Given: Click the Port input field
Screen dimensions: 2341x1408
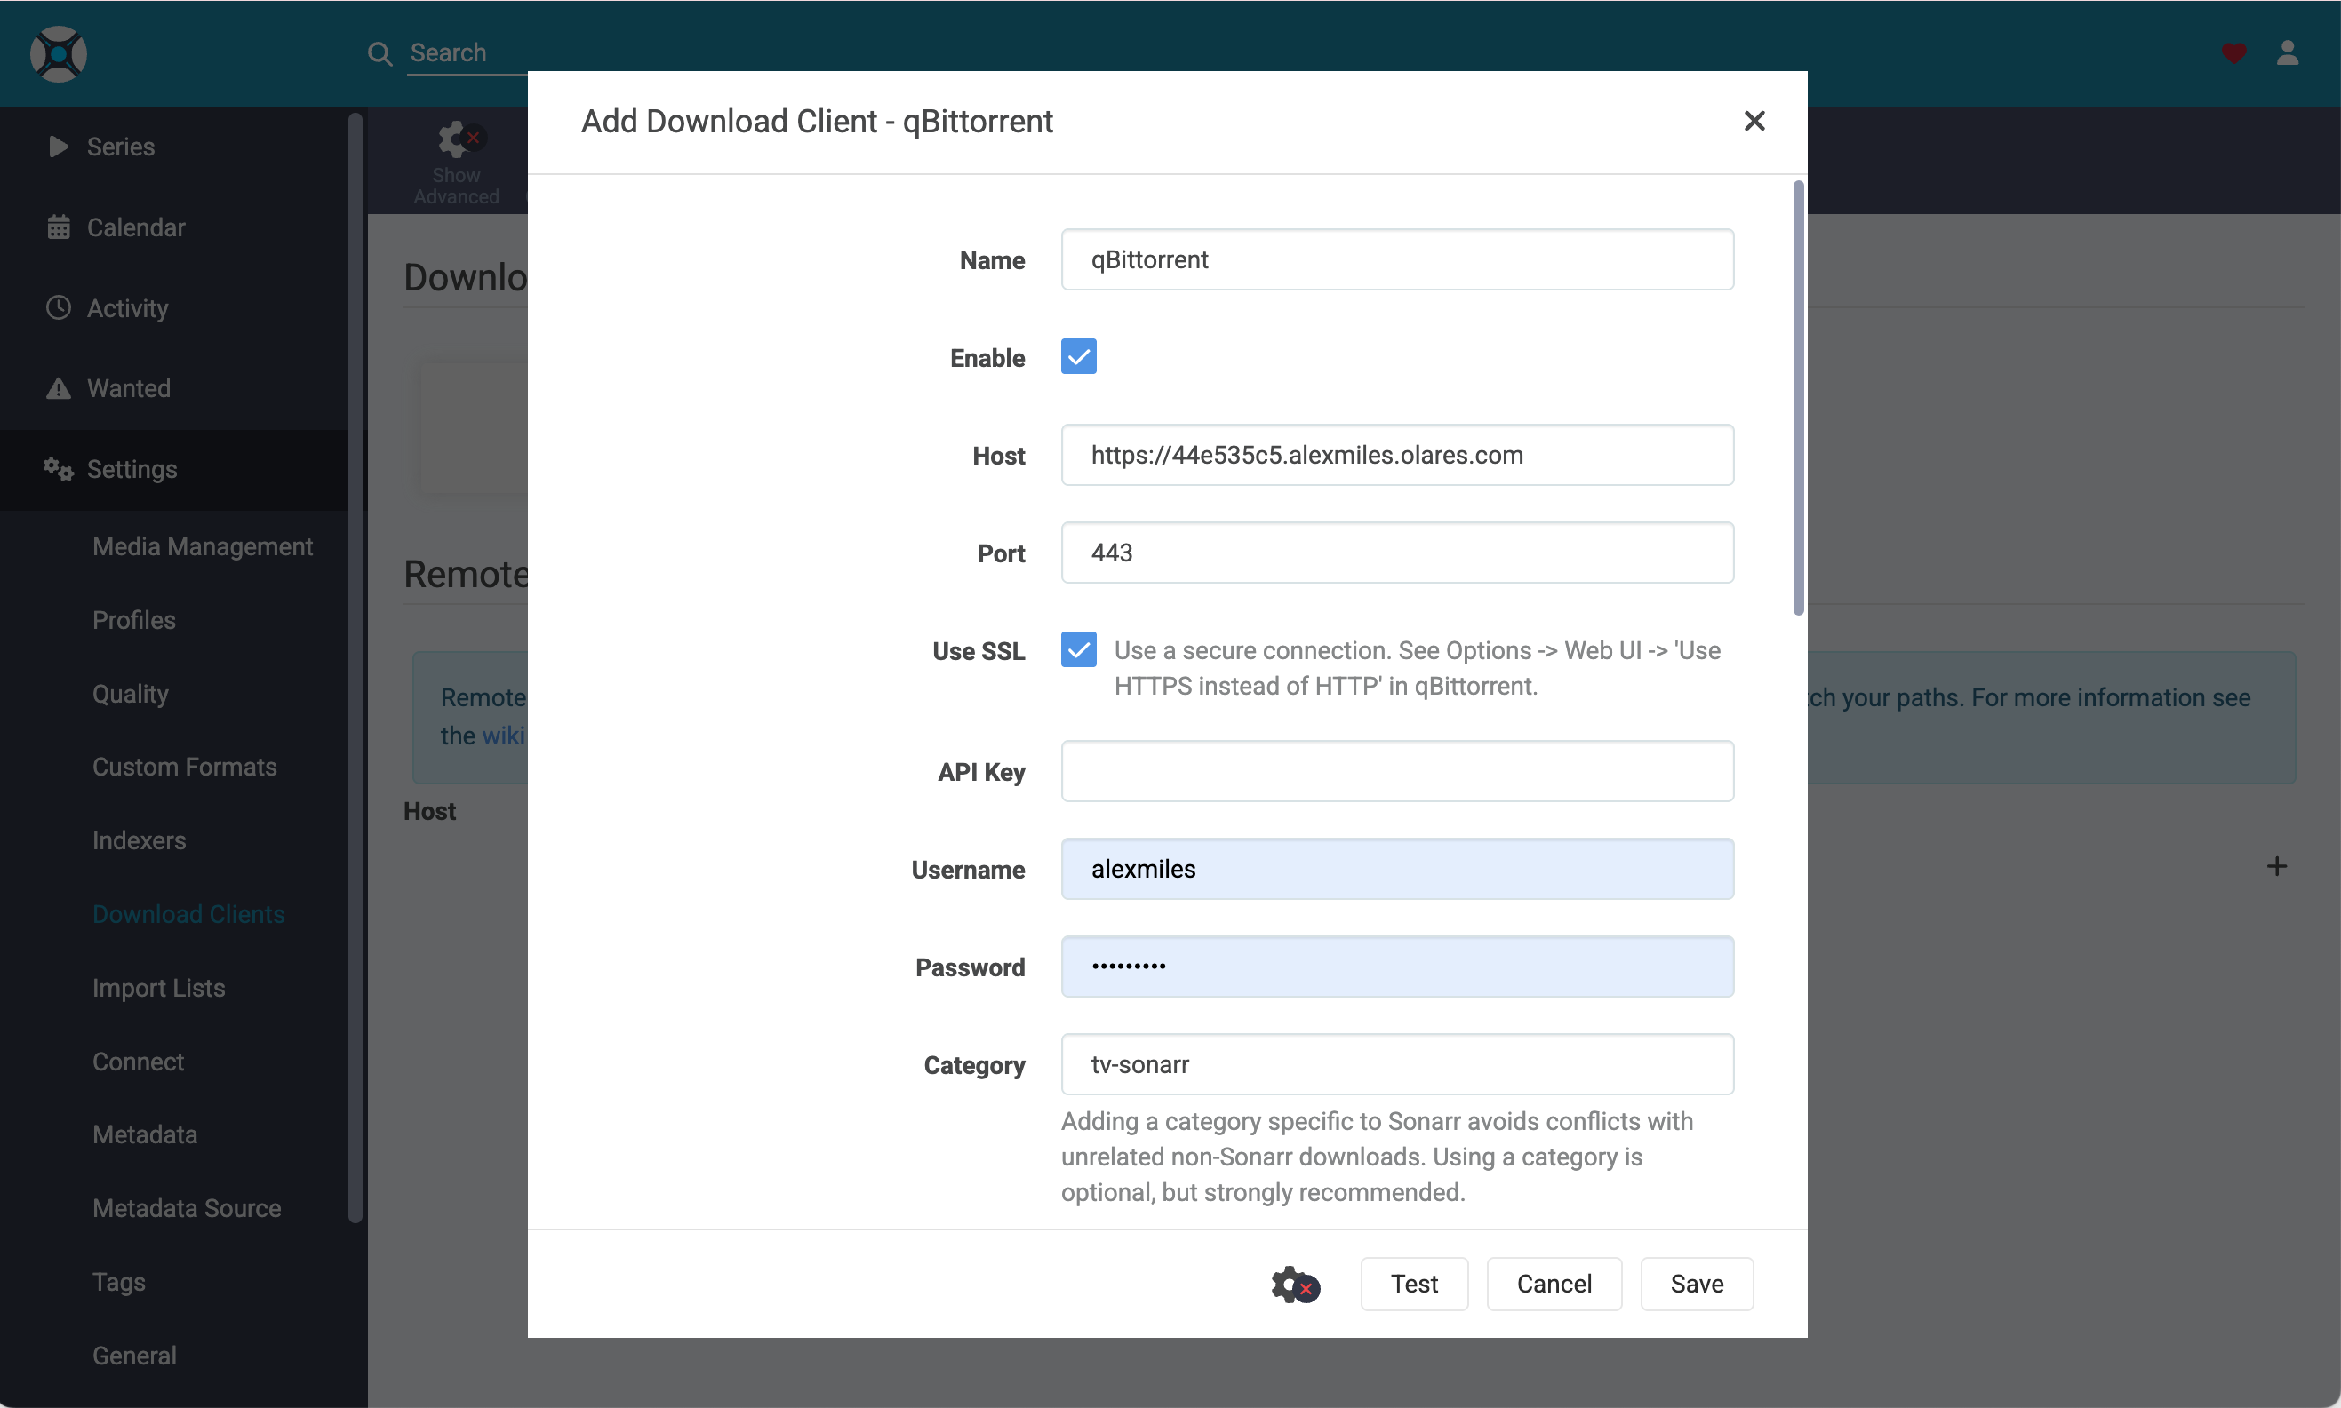Looking at the screenshot, I should [x=1397, y=553].
